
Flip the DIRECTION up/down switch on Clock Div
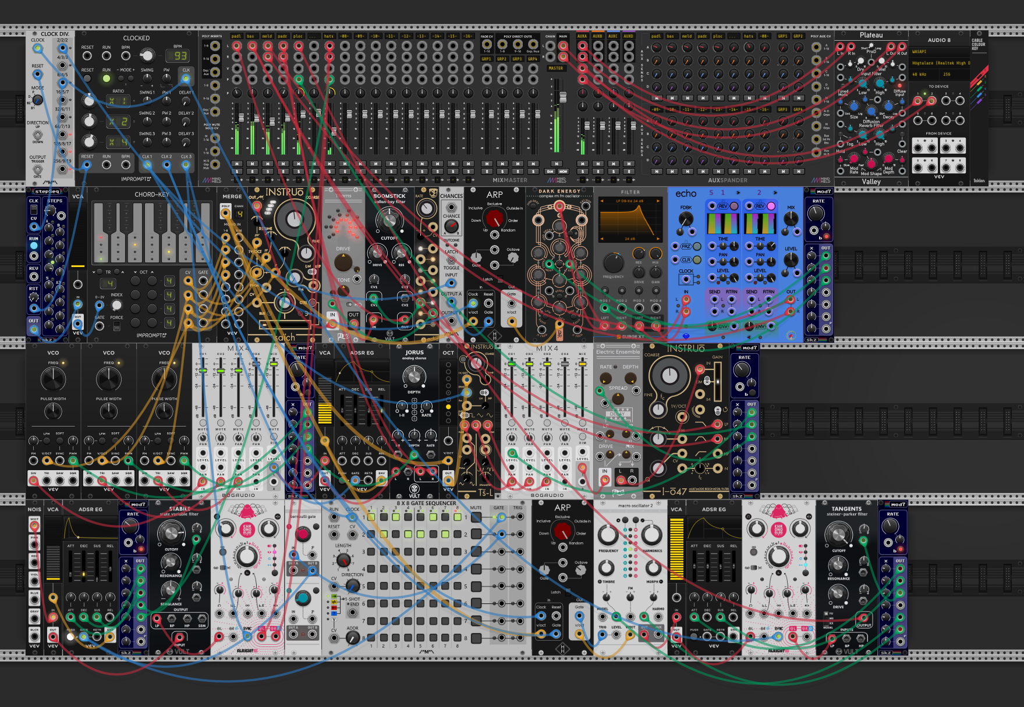37,134
